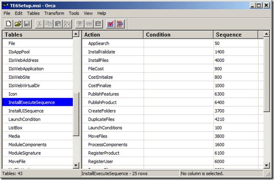Click the Cut Row toolbar icon

click(80, 24)
